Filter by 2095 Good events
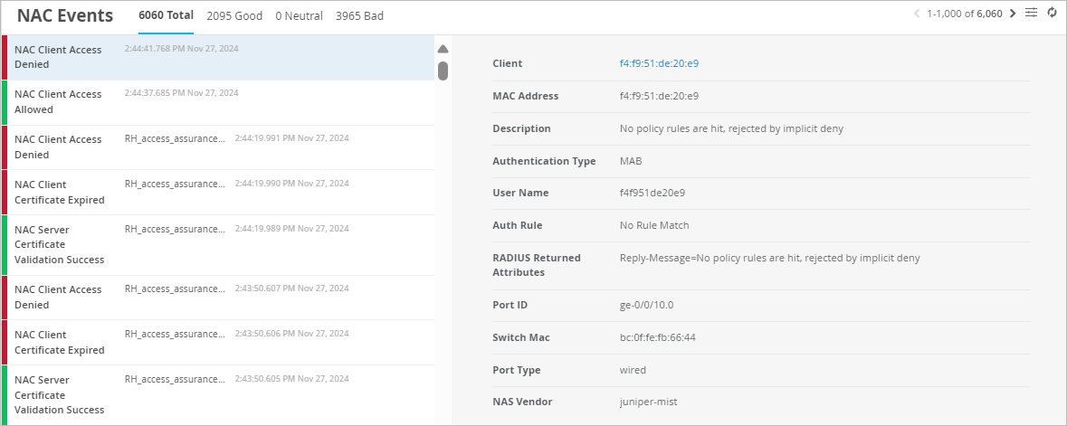 click(x=234, y=15)
